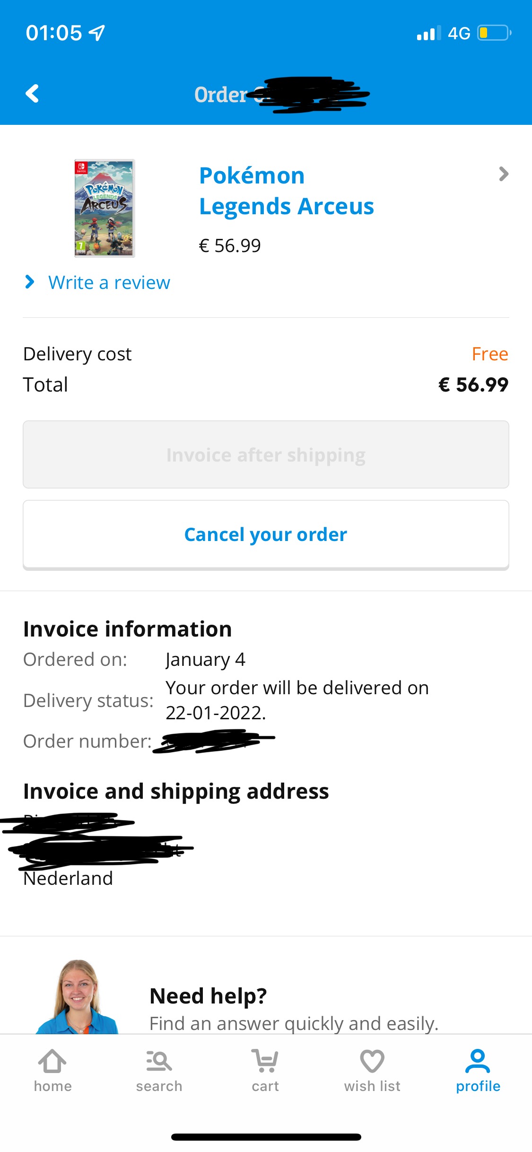Click the chevron before Write a review
This screenshot has height=1152, width=532.
click(29, 282)
